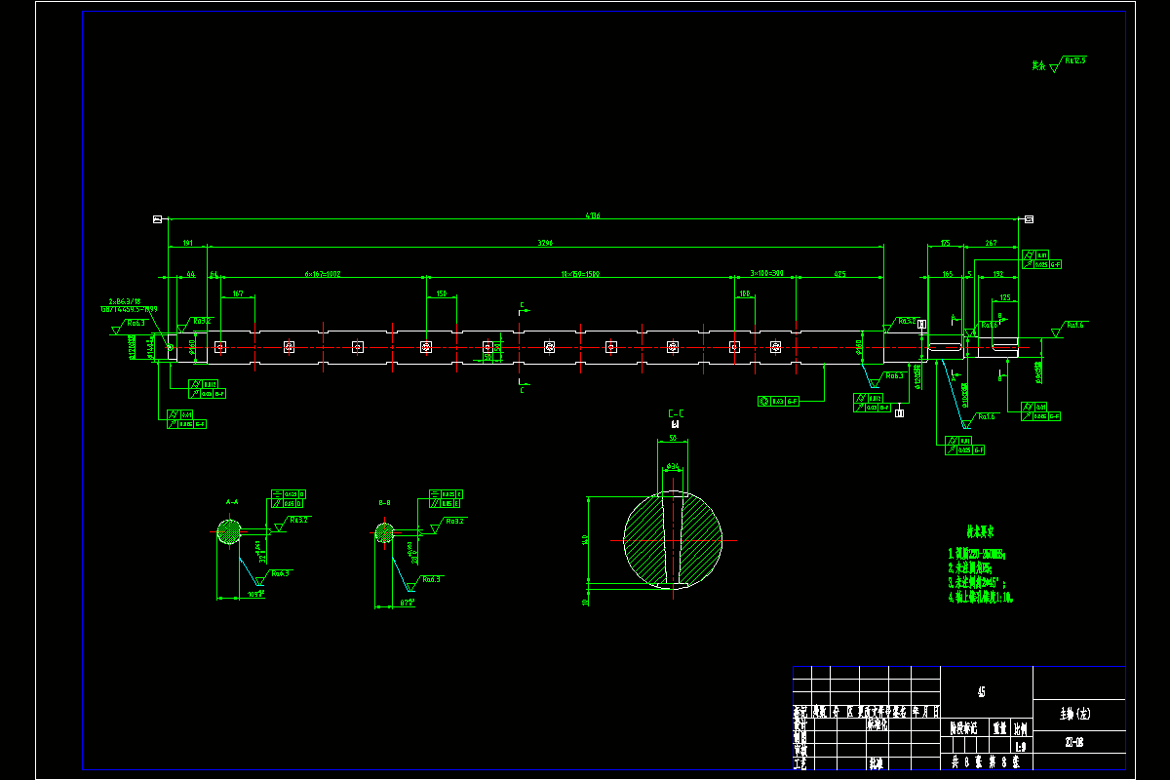Select the 125 keyway length dimension

pos(1004,297)
